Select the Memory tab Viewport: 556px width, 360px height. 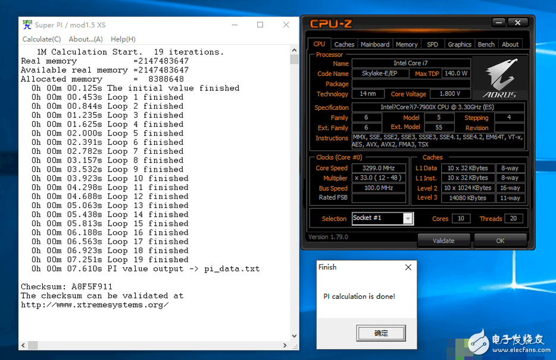point(407,43)
